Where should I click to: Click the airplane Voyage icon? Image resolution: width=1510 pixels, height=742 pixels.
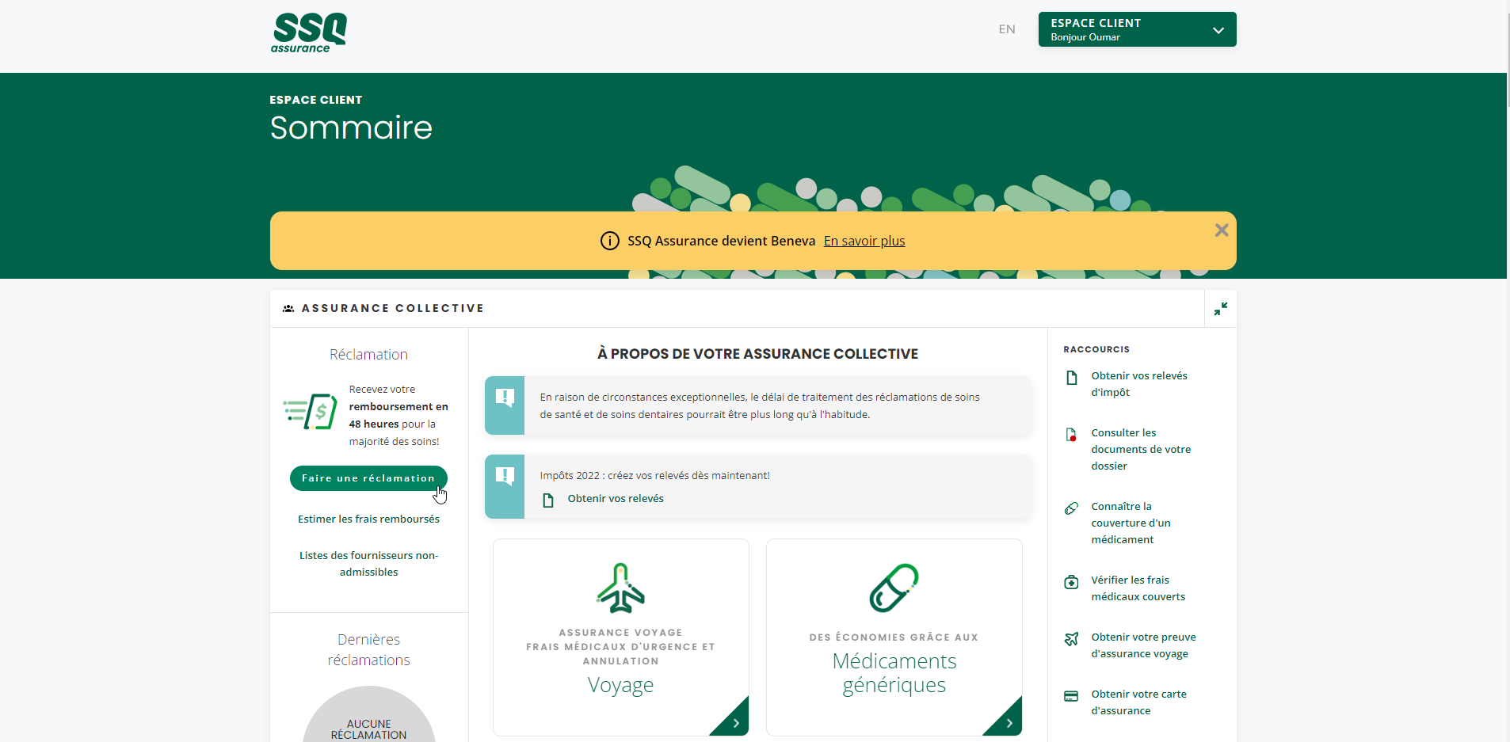[621, 588]
